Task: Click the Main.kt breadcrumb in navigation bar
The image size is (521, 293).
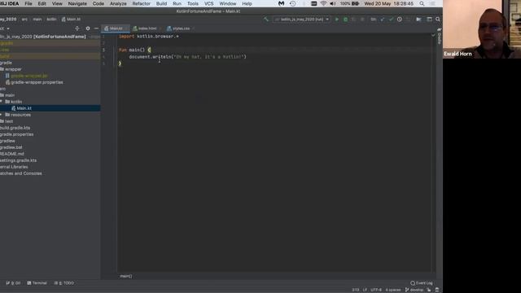Action: pos(71,20)
